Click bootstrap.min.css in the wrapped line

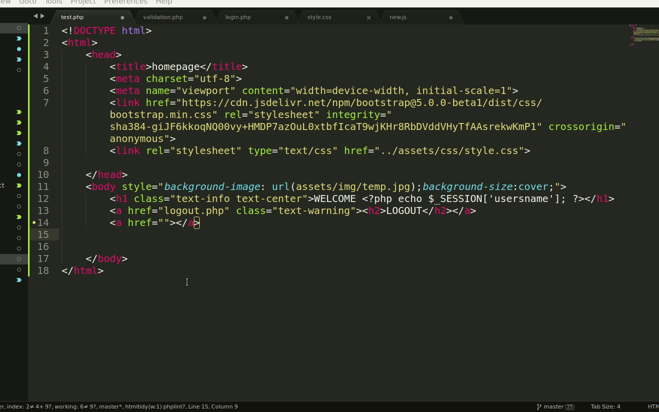[x=161, y=114]
